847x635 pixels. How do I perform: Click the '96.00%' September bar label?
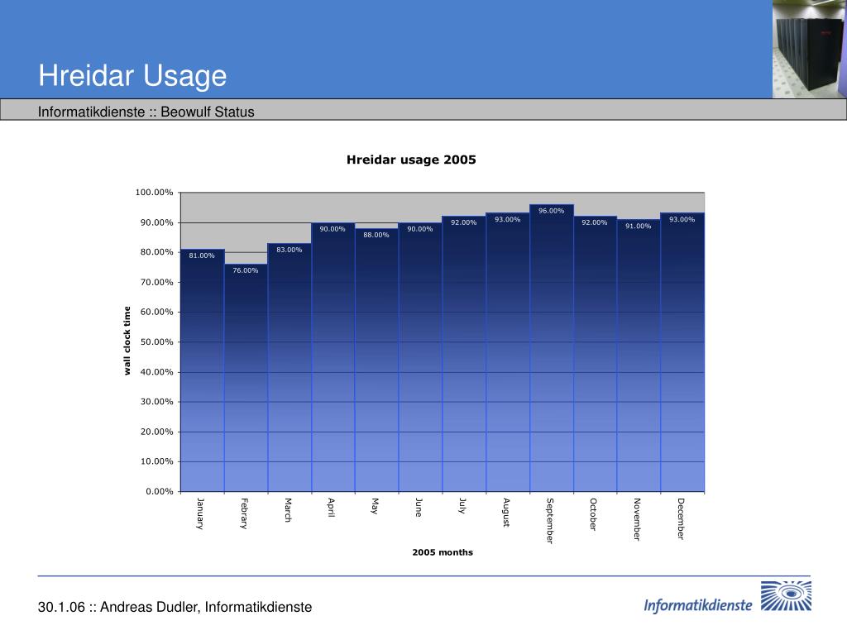[551, 211]
